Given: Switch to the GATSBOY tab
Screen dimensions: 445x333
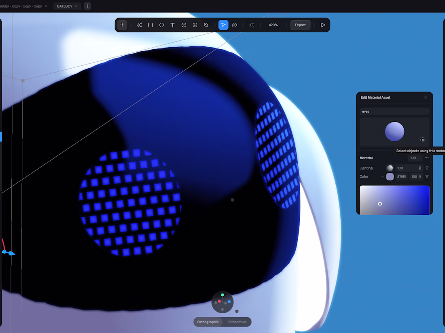Looking at the screenshot, I should pyautogui.click(x=64, y=6).
